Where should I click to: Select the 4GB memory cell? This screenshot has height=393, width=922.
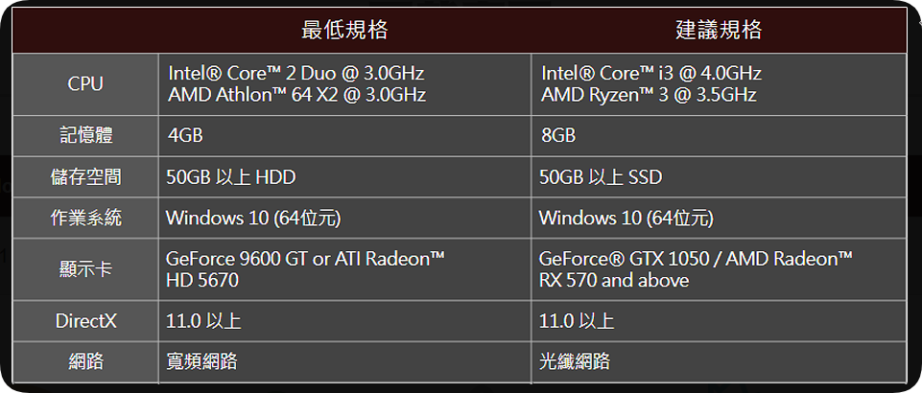tap(186, 136)
